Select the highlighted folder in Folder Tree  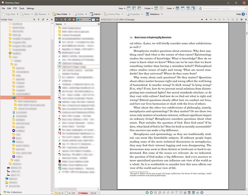25,97
